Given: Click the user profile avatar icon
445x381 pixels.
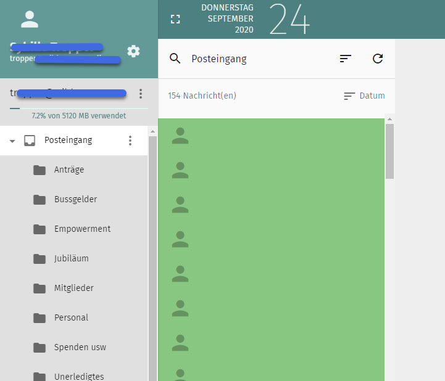Looking at the screenshot, I should 30,19.
